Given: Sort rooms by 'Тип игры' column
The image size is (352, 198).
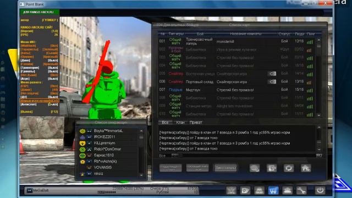Looking at the screenshot, I should (176, 34).
